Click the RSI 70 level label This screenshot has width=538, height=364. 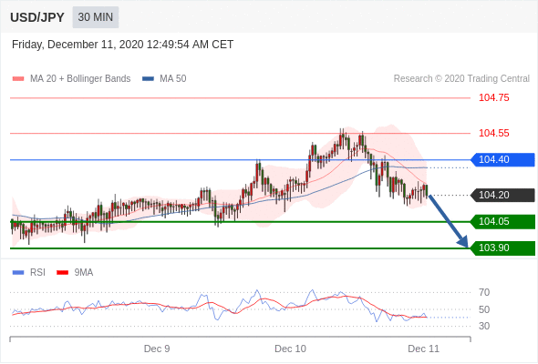click(x=484, y=292)
